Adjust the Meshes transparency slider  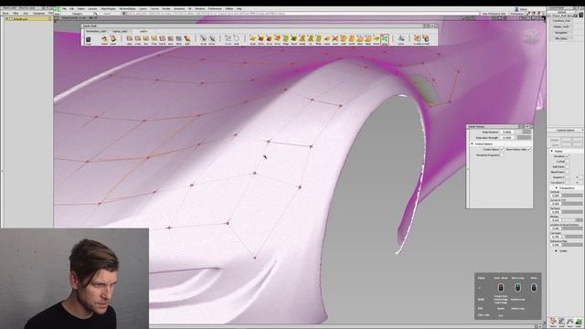pyautogui.click(x=572, y=220)
